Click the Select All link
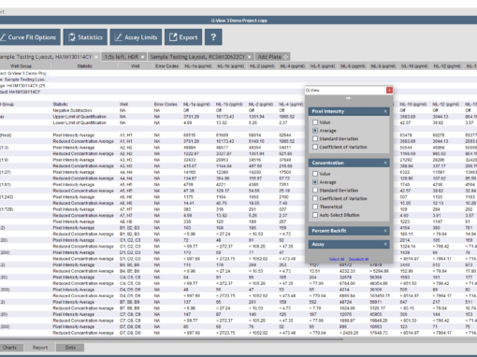 [x=337, y=259]
